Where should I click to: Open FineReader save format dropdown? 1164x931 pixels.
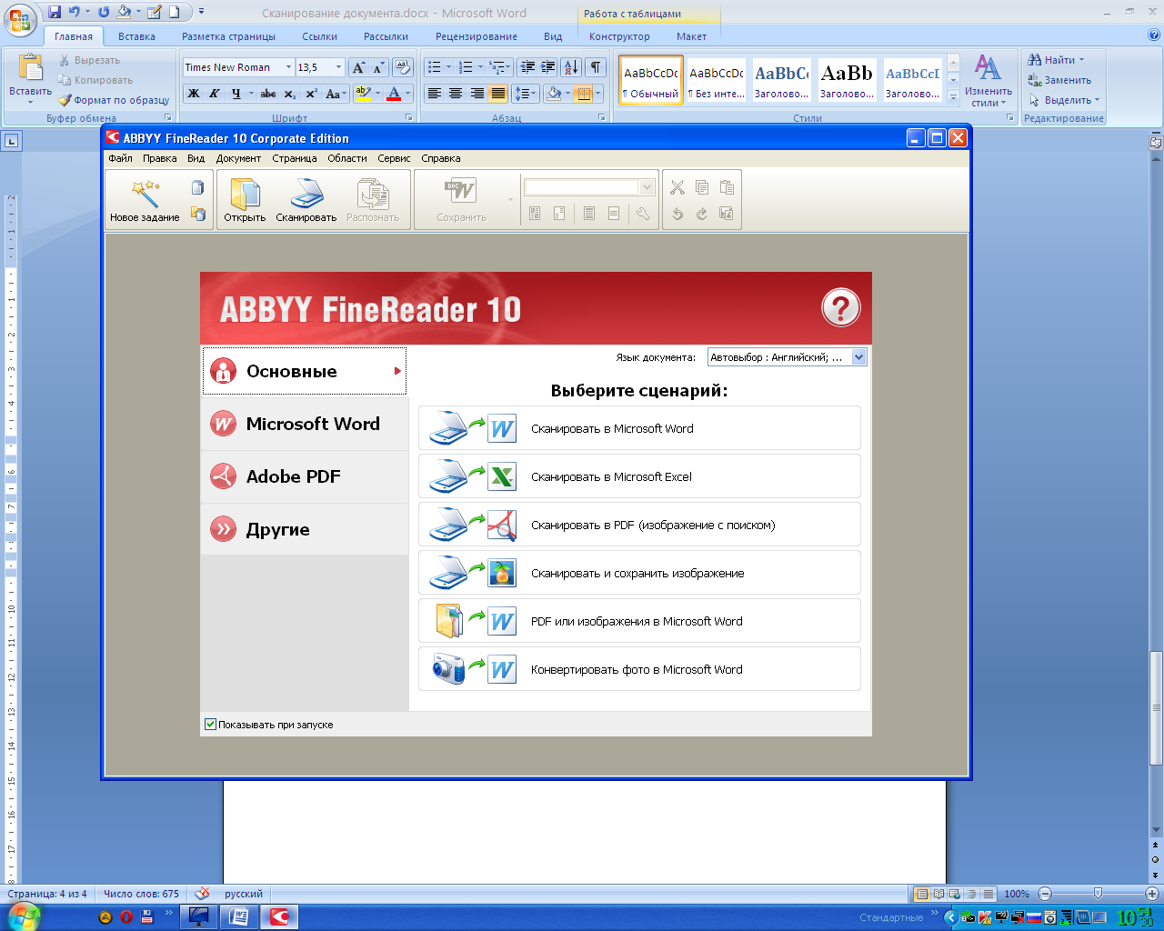pyautogui.click(x=647, y=187)
